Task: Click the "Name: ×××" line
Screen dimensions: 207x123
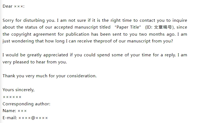Action: point(14,111)
